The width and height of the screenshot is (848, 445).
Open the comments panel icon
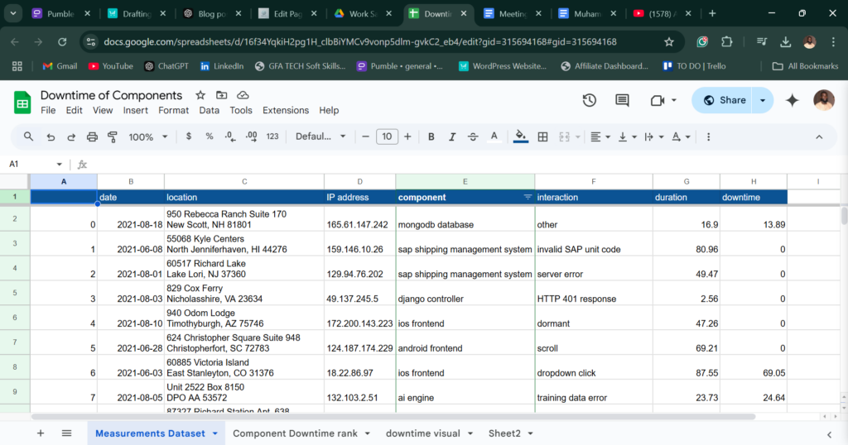coord(622,100)
